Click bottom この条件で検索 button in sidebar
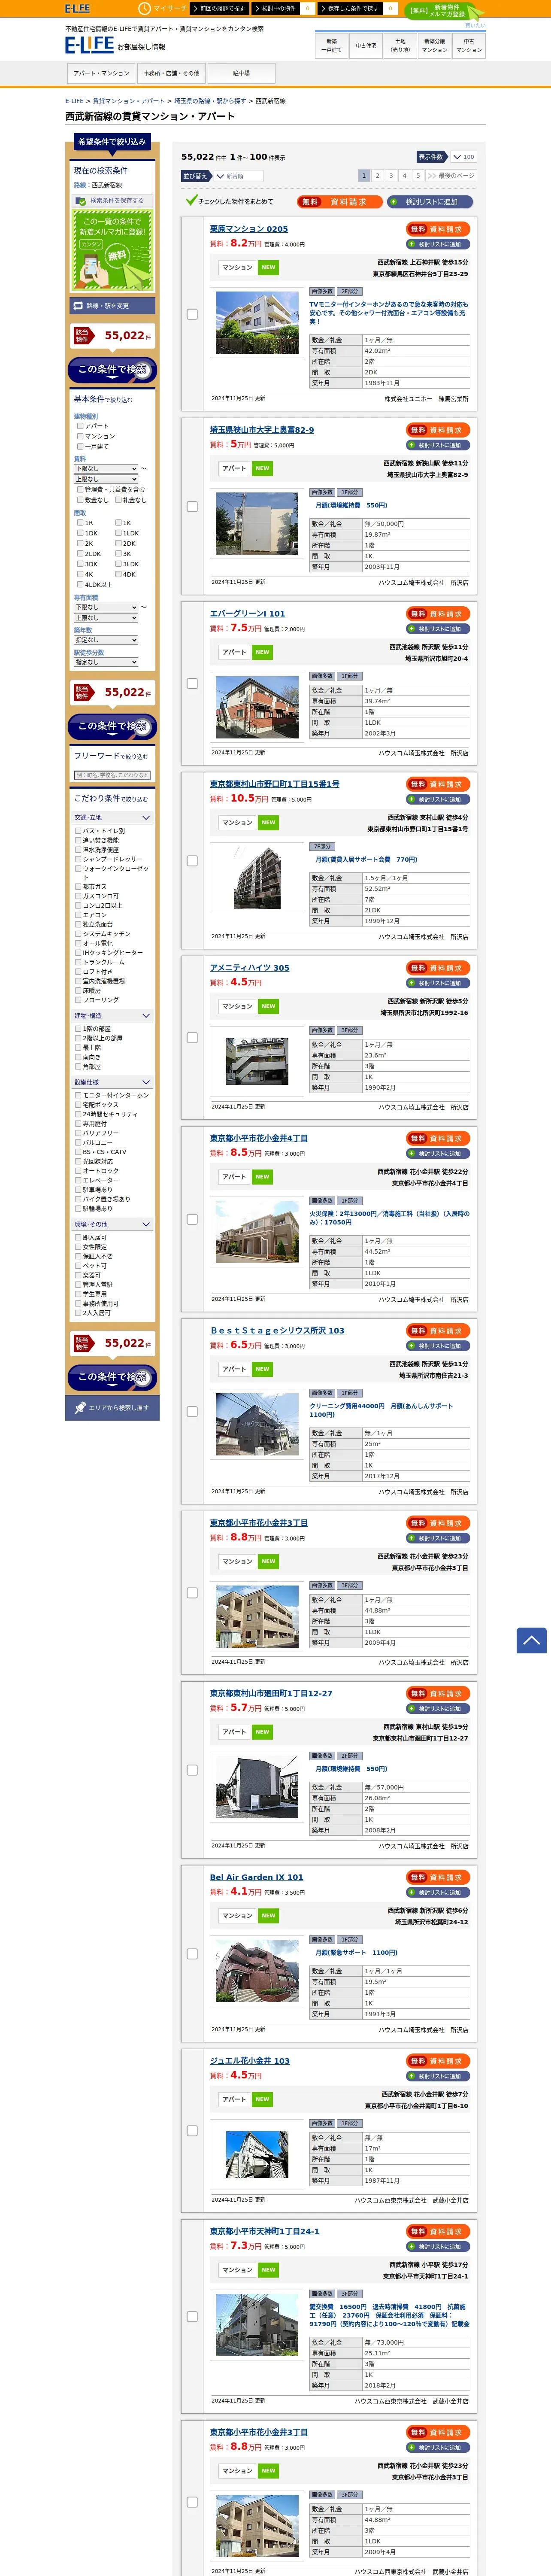This screenshot has width=551, height=2576. [111, 1377]
